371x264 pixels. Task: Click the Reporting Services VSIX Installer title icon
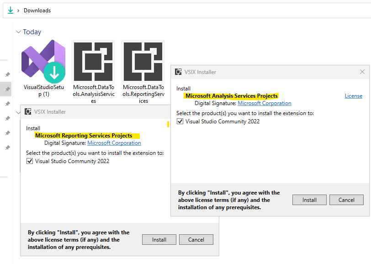click(x=28, y=111)
